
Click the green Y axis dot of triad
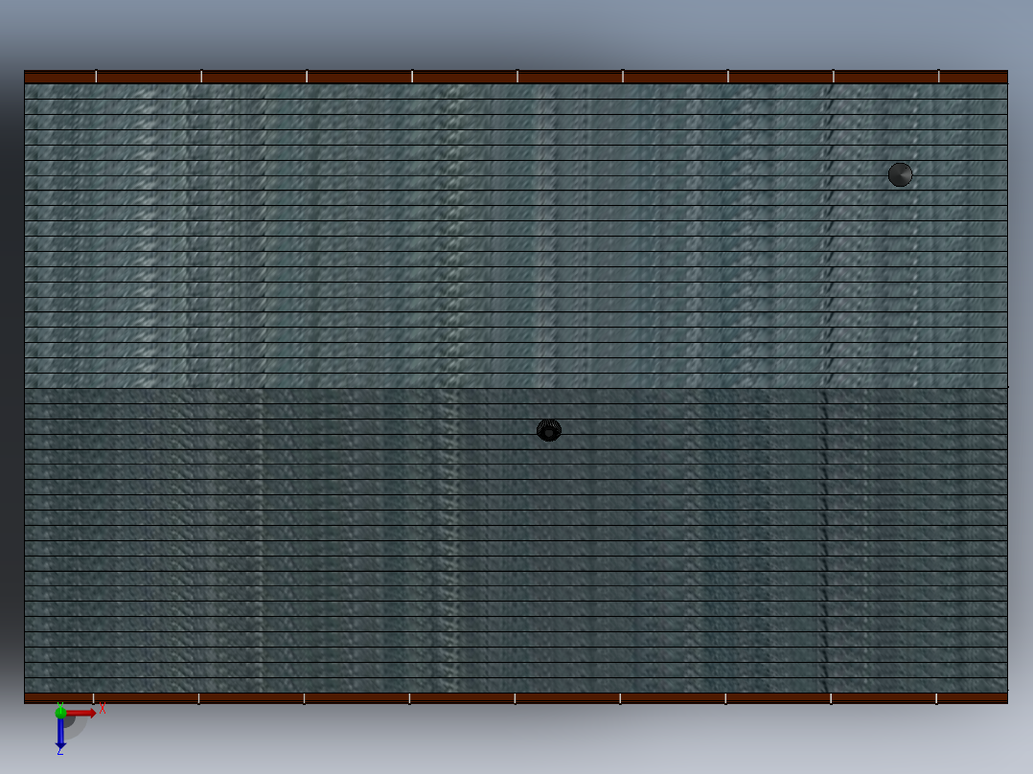point(60,712)
